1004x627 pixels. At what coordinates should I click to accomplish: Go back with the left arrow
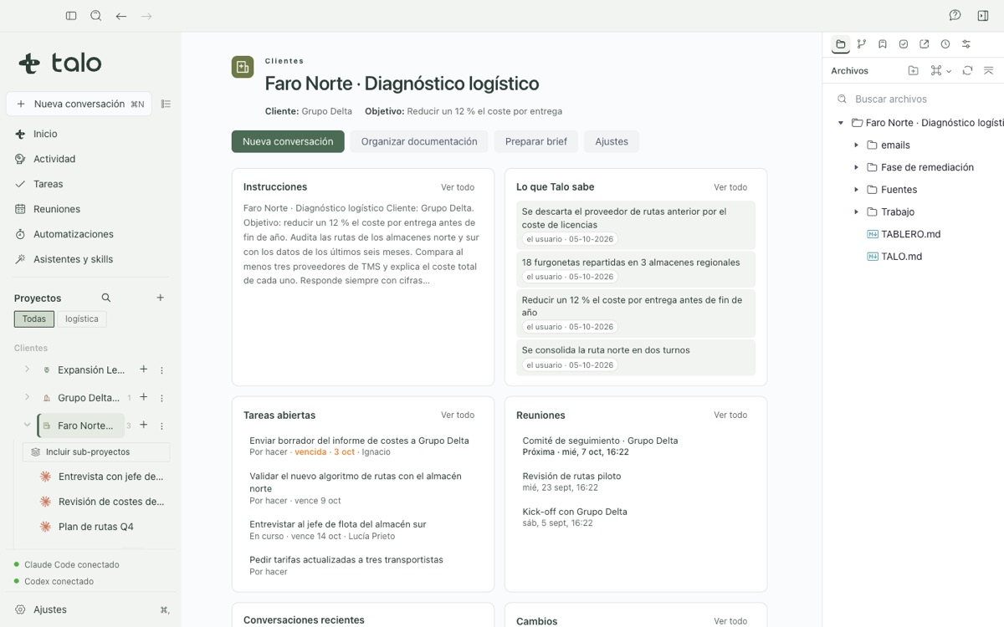[121, 16]
